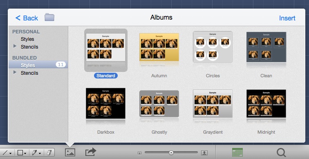Select the Midnight style thumbnail
The width and height of the screenshot is (309, 159).
tap(266, 104)
